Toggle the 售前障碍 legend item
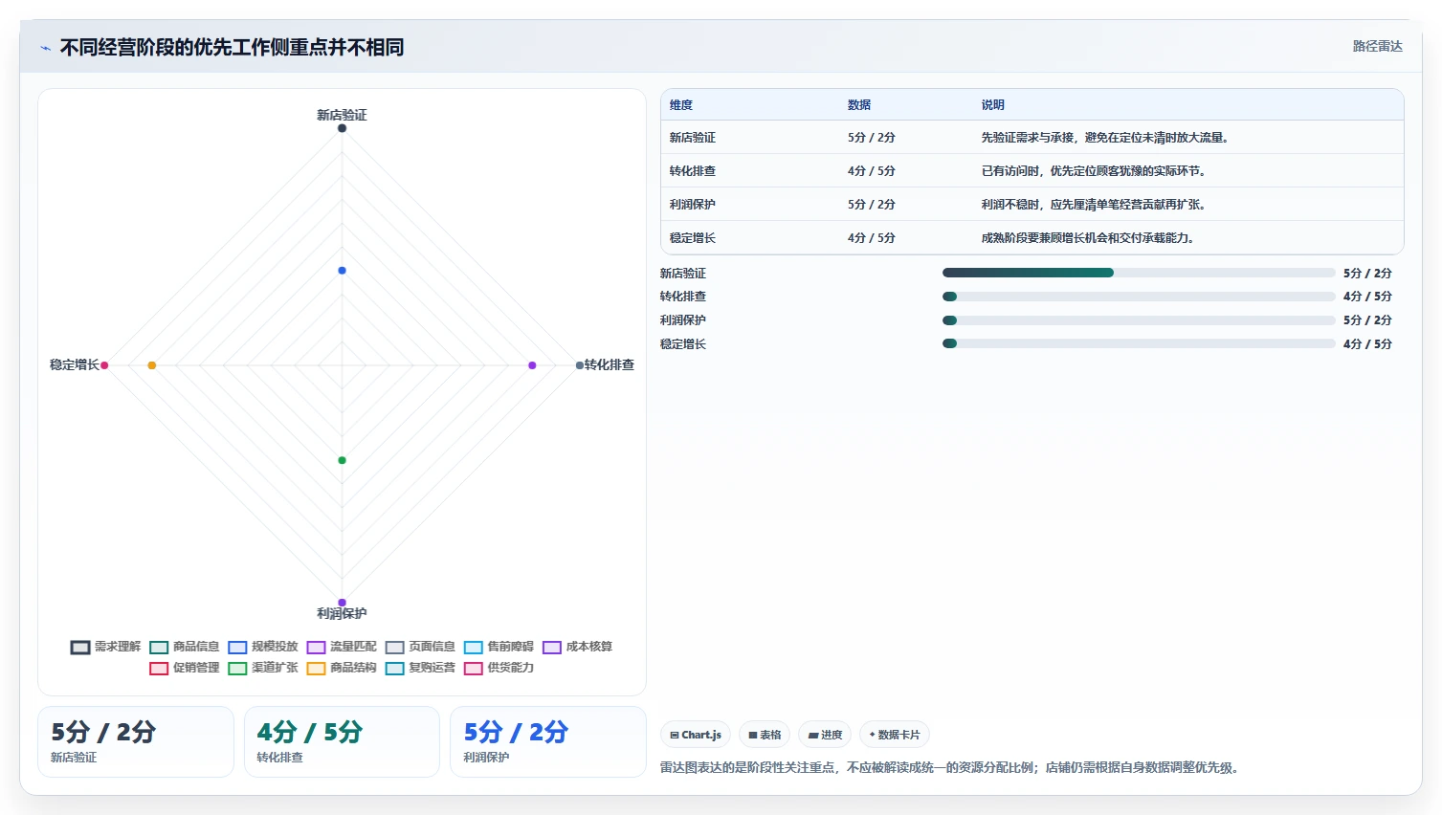The height and width of the screenshot is (815, 1442). click(x=499, y=647)
